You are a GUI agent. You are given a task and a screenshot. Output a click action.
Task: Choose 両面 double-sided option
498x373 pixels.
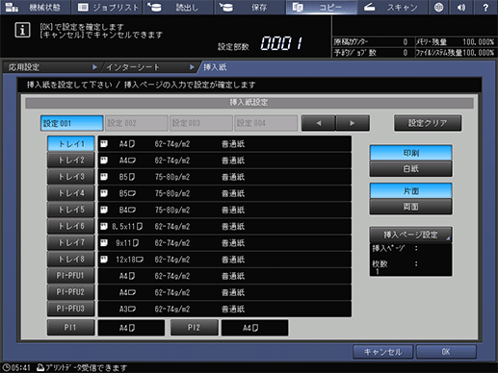click(411, 207)
